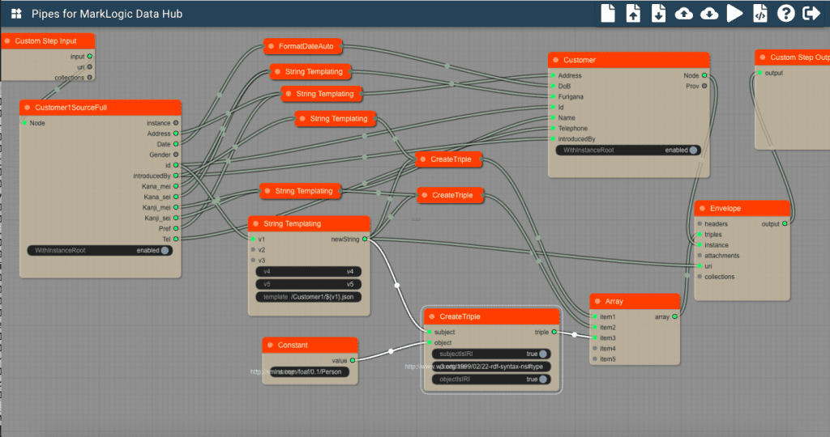The image size is (830, 437).
Task: Click the cloud download icon
Action: pos(708,13)
